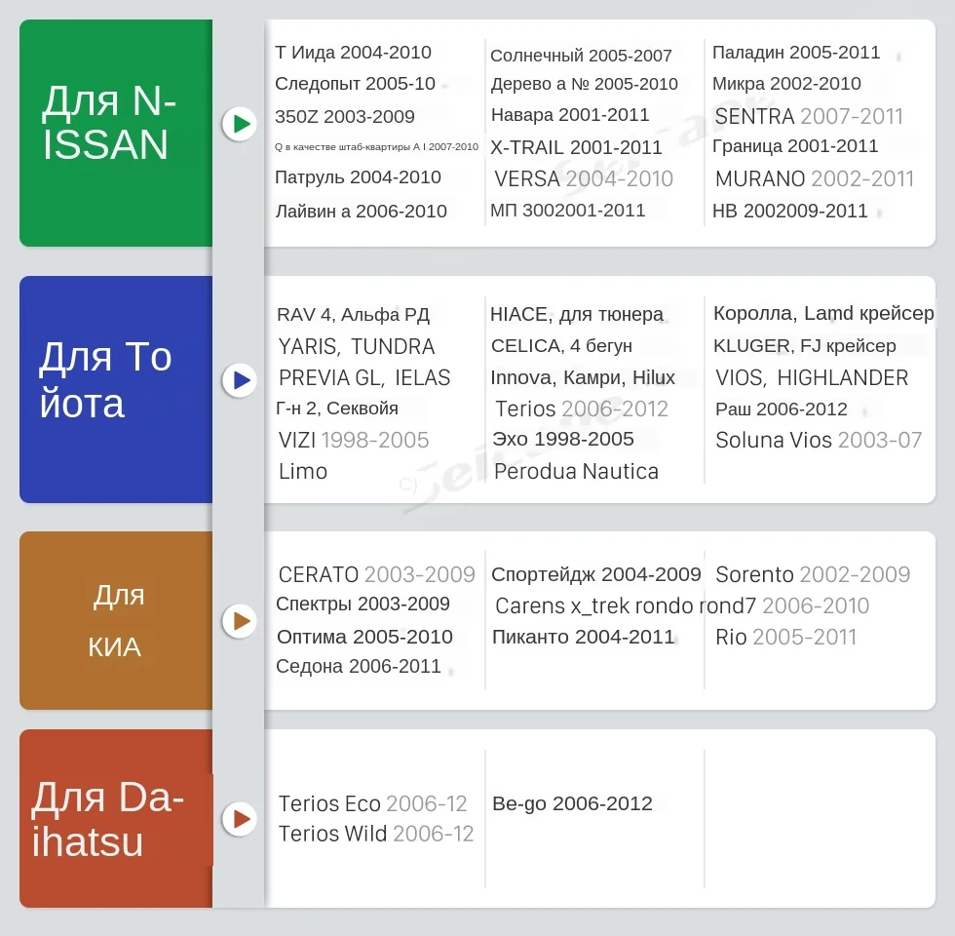955x936 pixels.
Task: Click 'VERSA 2004-2010' entry
Action: click(584, 179)
